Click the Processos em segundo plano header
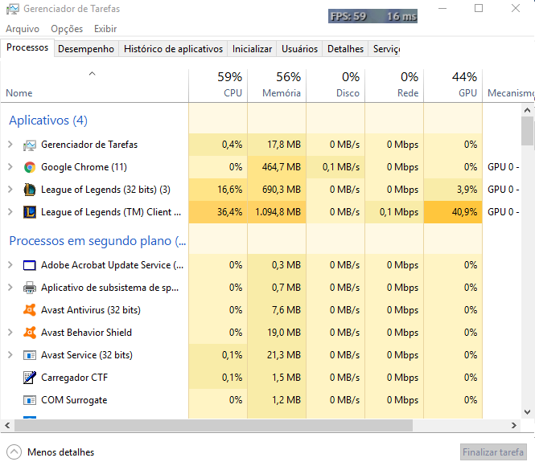Viewport: 535px width, 470px height. point(97,241)
